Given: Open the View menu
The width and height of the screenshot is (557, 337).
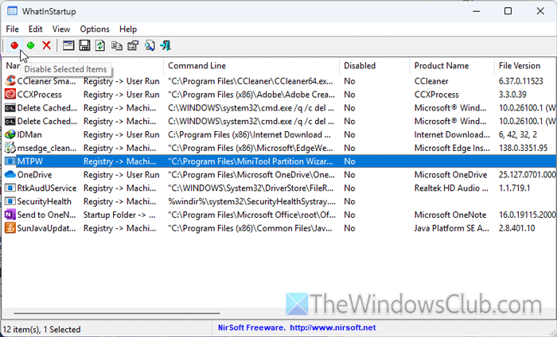Looking at the screenshot, I should pos(61,29).
